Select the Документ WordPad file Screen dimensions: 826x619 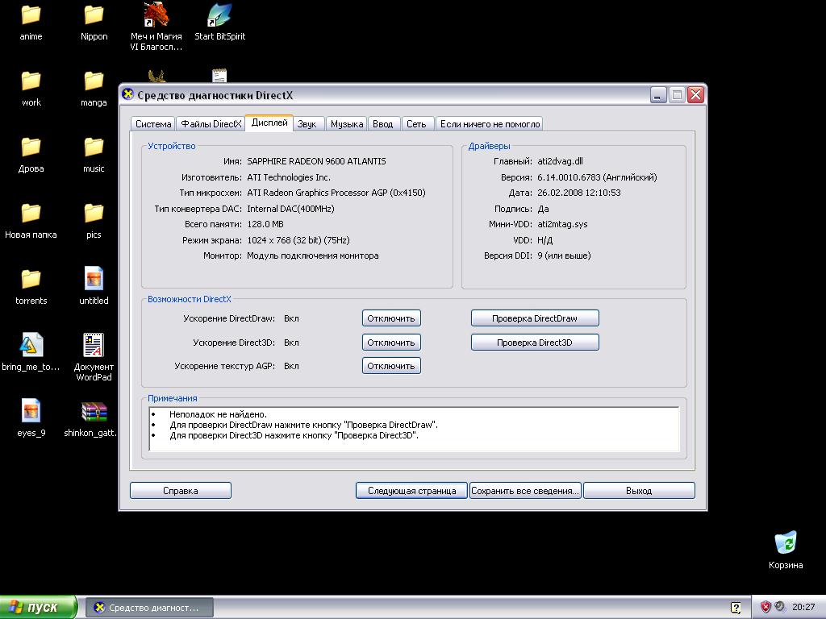click(x=94, y=357)
